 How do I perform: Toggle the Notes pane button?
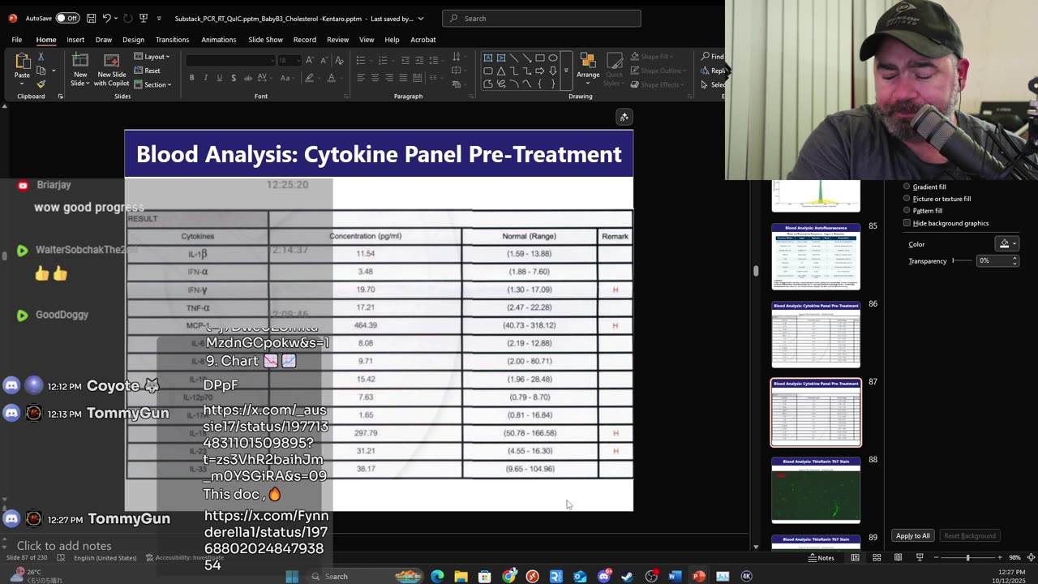click(822, 557)
